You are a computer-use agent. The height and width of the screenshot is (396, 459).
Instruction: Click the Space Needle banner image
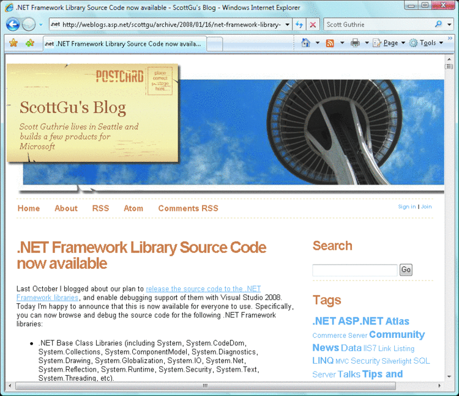[x=312, y=132]
